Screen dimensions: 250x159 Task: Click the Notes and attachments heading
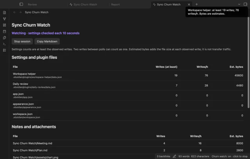[34, 127]
